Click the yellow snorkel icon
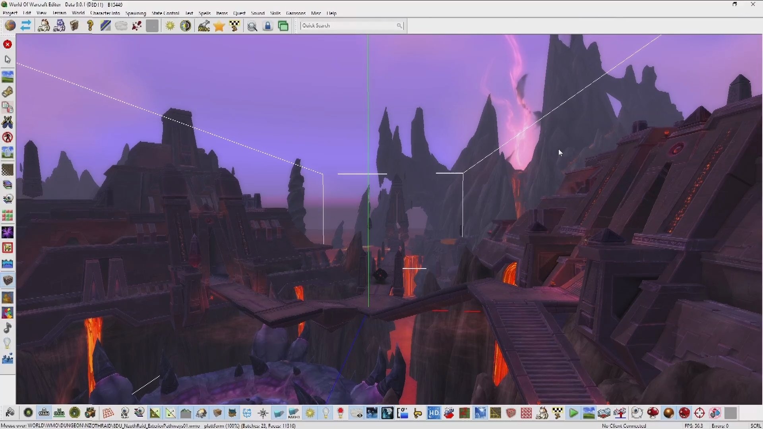763x429 pixels. coord(418,413)
